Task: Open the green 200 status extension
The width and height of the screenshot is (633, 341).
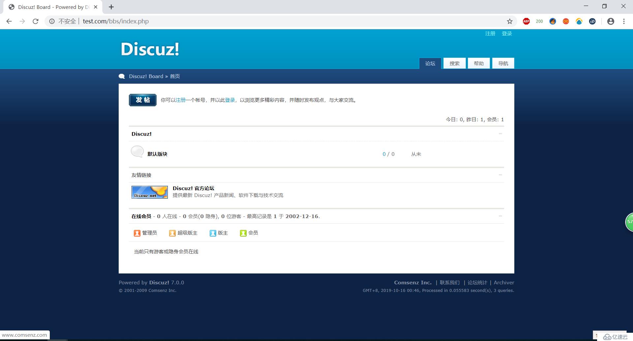Action: coord(539,21)
